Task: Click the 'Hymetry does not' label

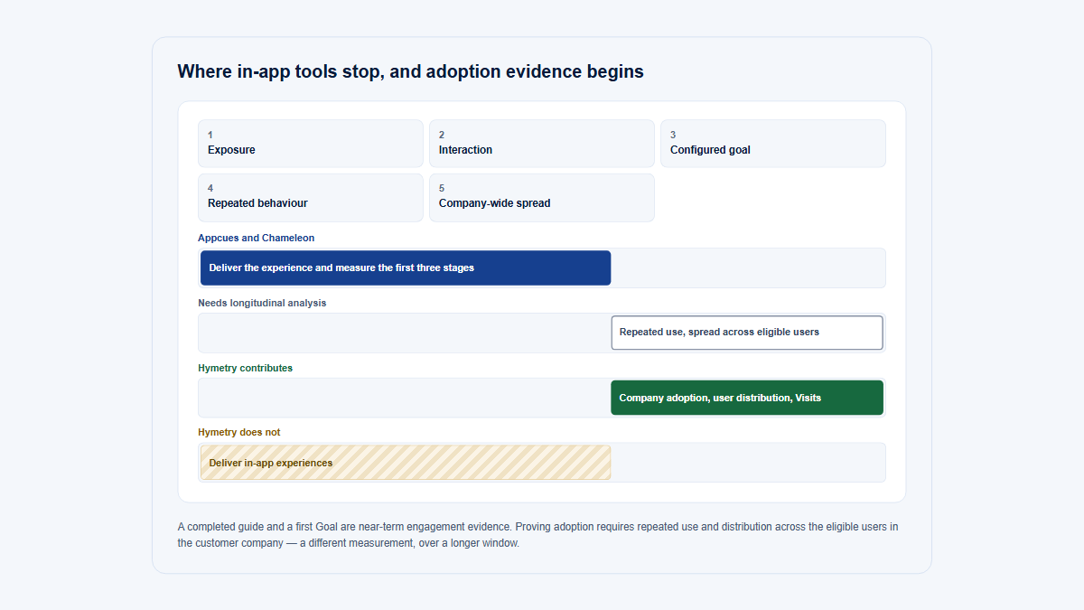Action: pos(239,432)
